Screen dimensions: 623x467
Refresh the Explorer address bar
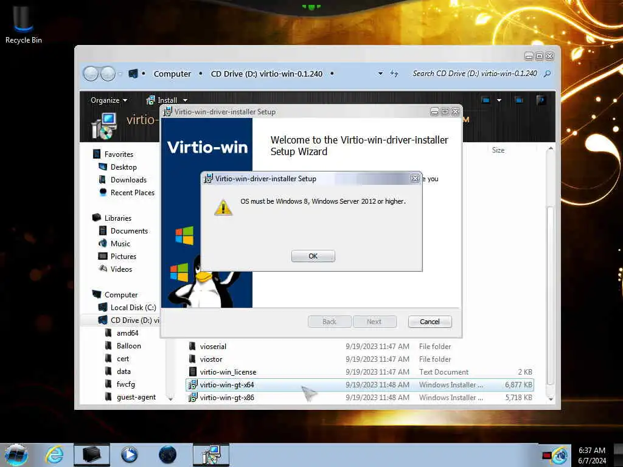(x=394, y=74)
